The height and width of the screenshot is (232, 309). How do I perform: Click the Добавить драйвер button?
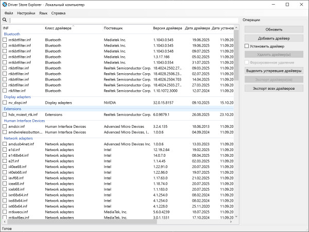[x=274, y=38]
